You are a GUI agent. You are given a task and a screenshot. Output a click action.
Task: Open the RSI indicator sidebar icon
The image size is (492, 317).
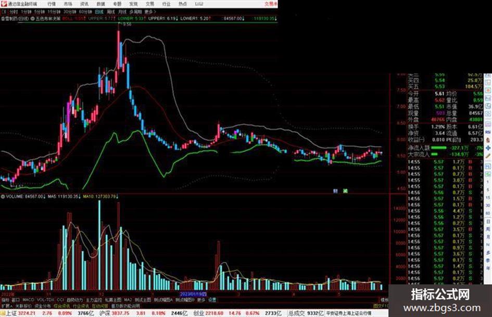pos(488,132)
